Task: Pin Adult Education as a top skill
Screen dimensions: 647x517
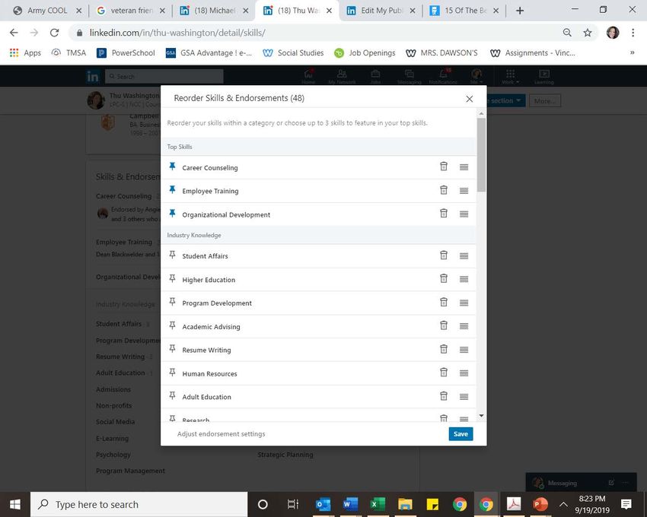Action: tap(173, 396)
